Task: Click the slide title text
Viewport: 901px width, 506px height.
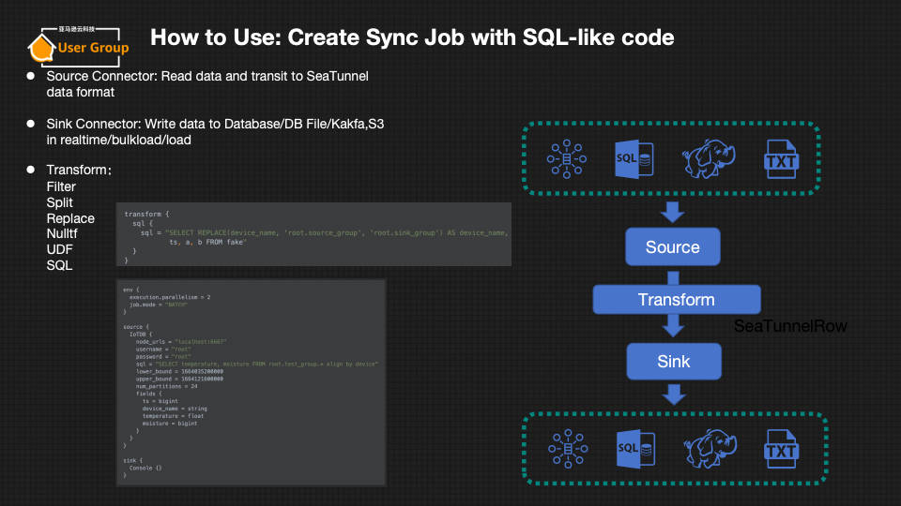Action: 412,37
